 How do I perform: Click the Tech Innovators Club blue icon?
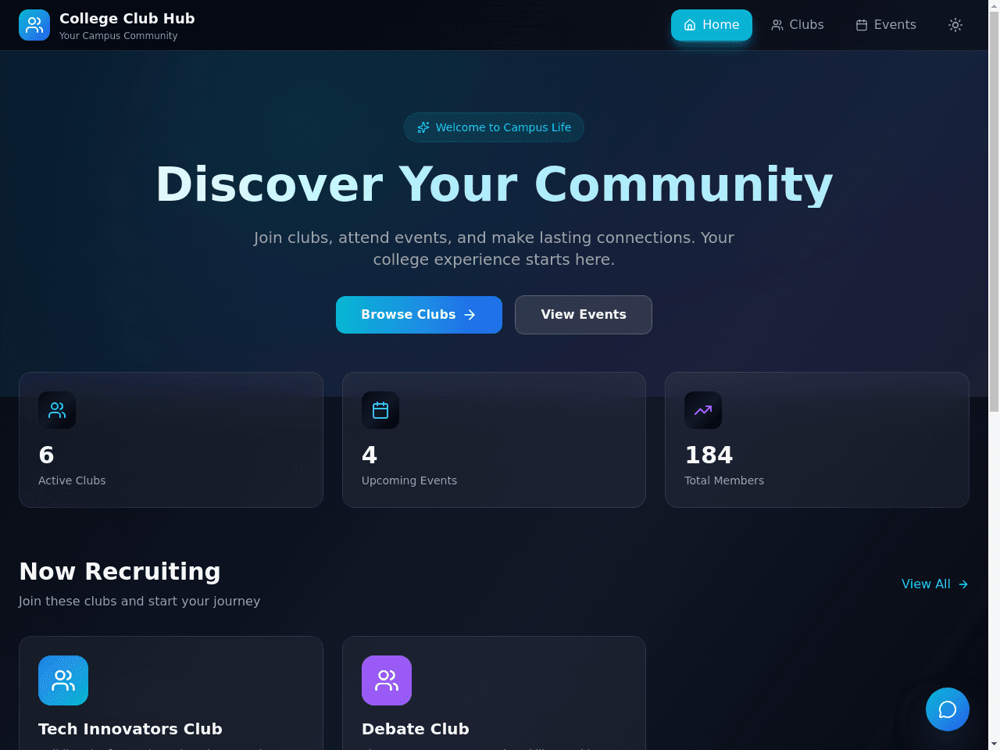pyautogui.click(x=63, y=680)
